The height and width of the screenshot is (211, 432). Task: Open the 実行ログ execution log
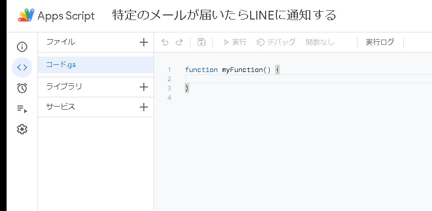click(380, 42)
